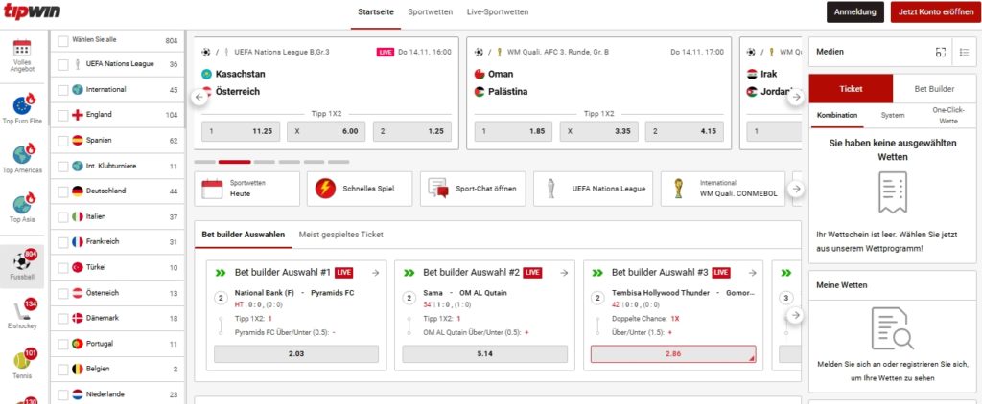The height and width of the screenshot is (404, 982).
Task: Select the System bet type tab
Action: click(x=893, y=116)
